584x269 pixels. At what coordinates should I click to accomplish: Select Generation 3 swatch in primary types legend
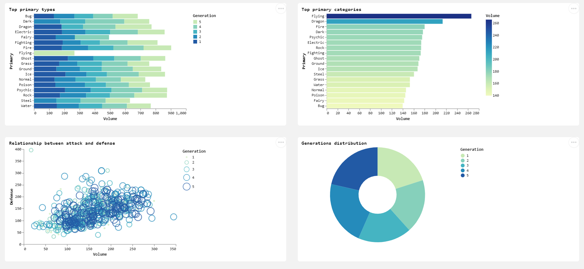(195, 32)
